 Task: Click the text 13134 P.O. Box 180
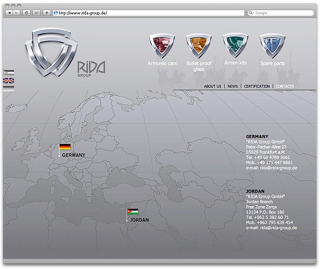coord(265,212)
